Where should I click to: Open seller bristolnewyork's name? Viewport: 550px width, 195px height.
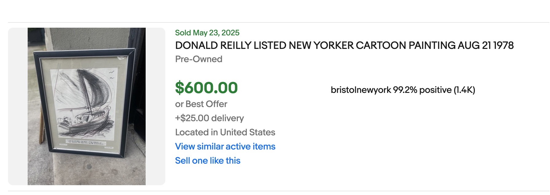(361, 90)
